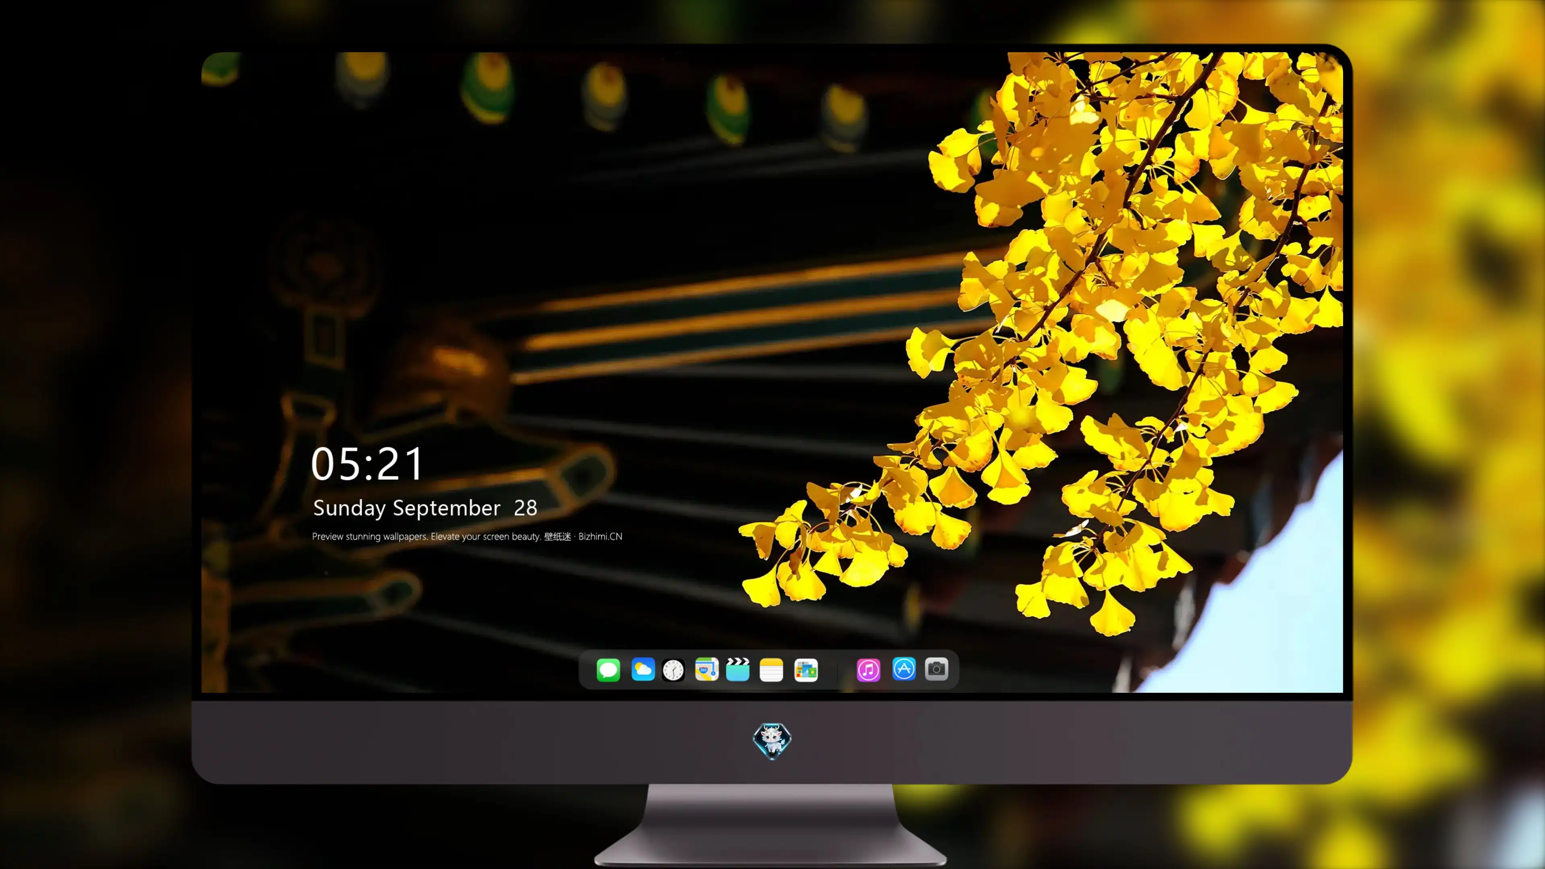
Task: Launch the Maps app from the dock
Action: click(x=707, y=669)
